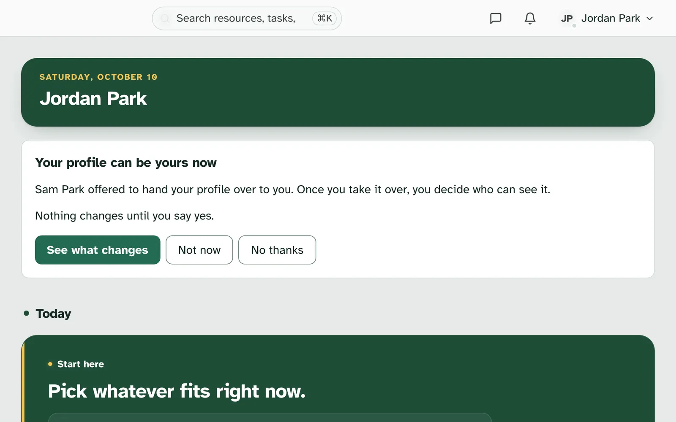Decline with No thanks button
The height and width of the screenshot is (422, 676).
(277, 250)
